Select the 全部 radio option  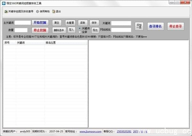80,32
